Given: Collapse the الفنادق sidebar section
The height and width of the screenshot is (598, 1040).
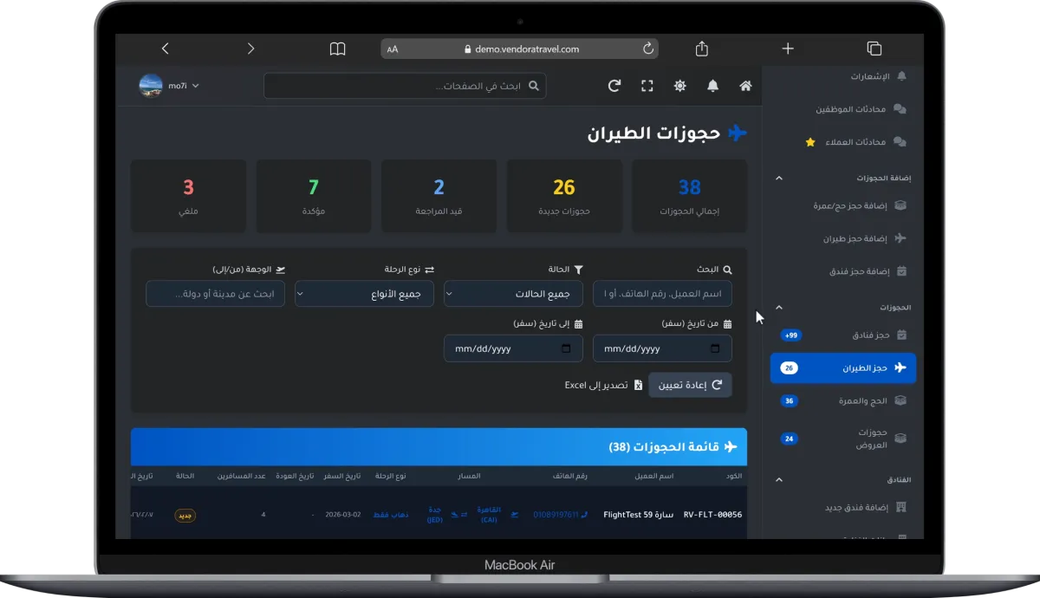Looking at the screenshot, I should point(778,479).
